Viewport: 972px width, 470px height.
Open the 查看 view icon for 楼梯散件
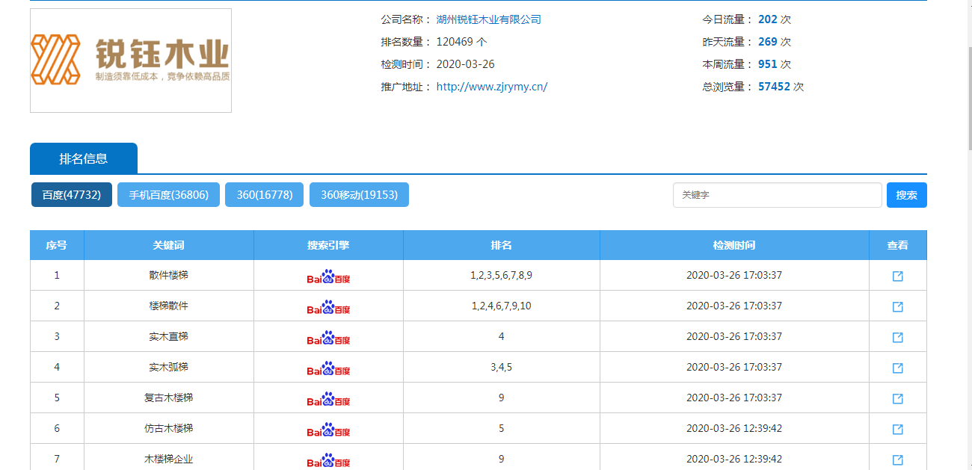897,306
